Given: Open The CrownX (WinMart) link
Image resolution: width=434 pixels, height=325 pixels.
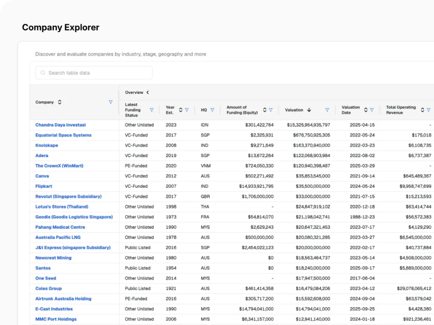Looking at the screenshot, I should coord(59,166).
